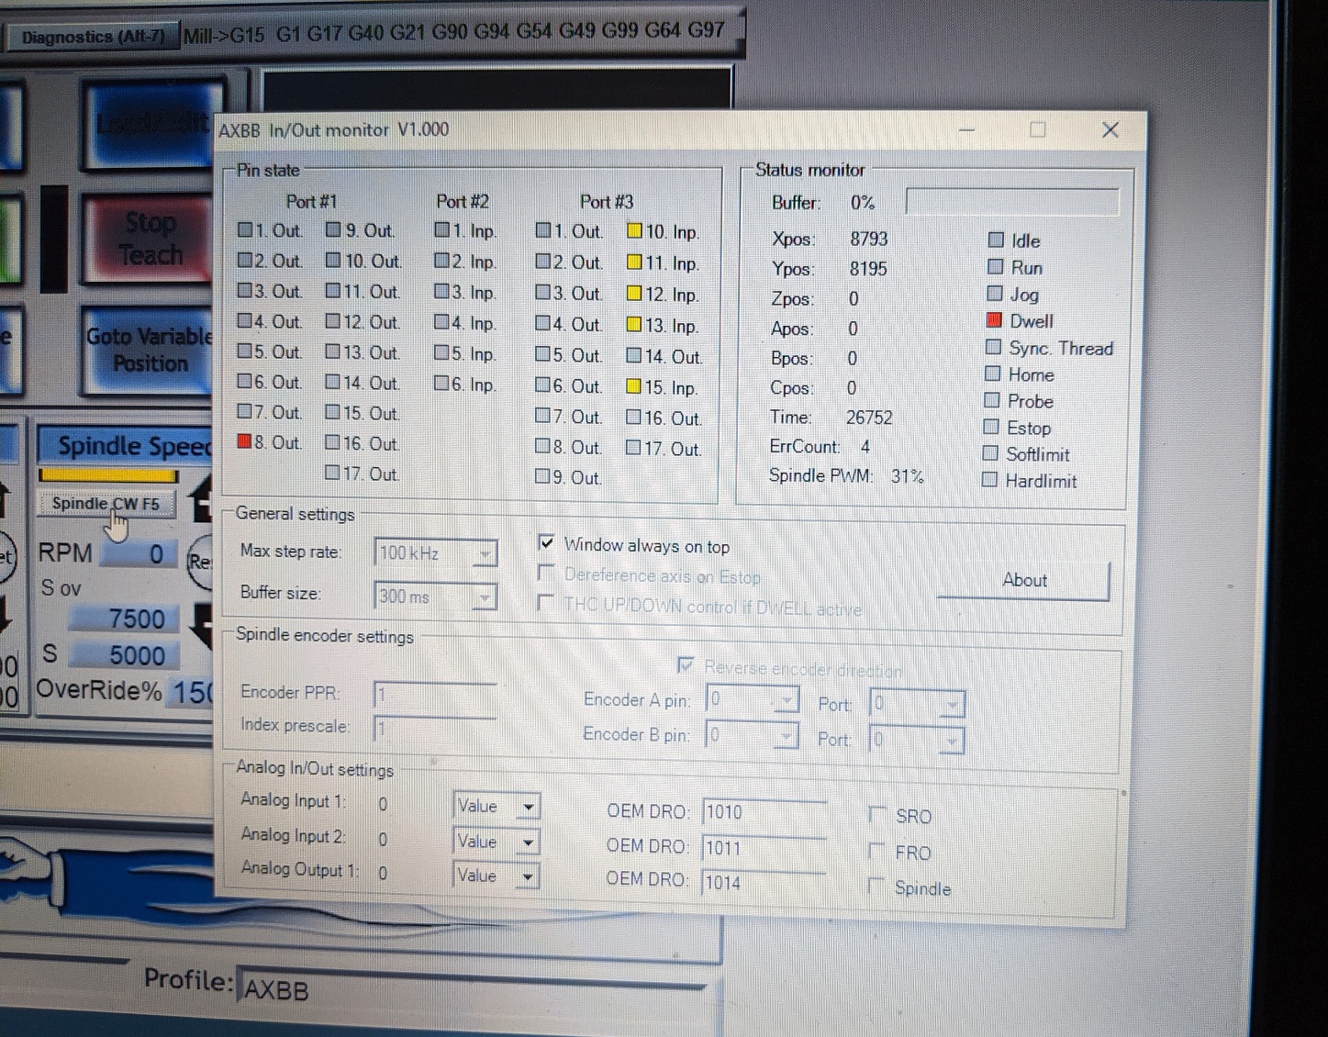Screen dimensions: 1328x1037
Task: Click the yellow spindle speed bar
Action: tap(108, 475)
